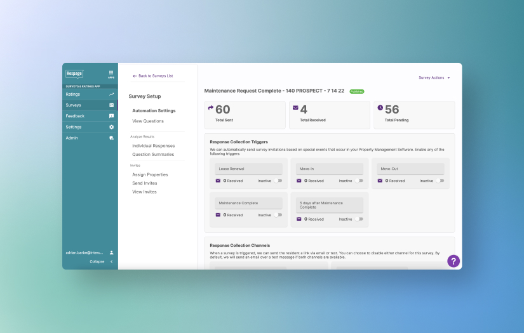Open Individual Responses
The image size is (524, 333).
click(x=154, y=146)
